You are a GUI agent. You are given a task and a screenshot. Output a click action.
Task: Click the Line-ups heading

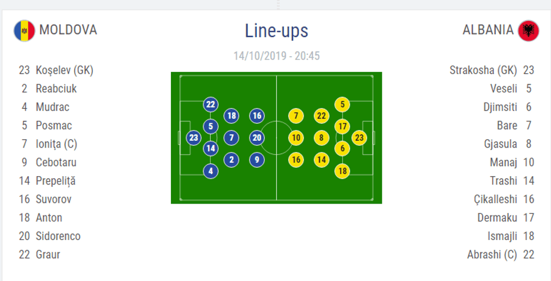(x=276, y=31)
